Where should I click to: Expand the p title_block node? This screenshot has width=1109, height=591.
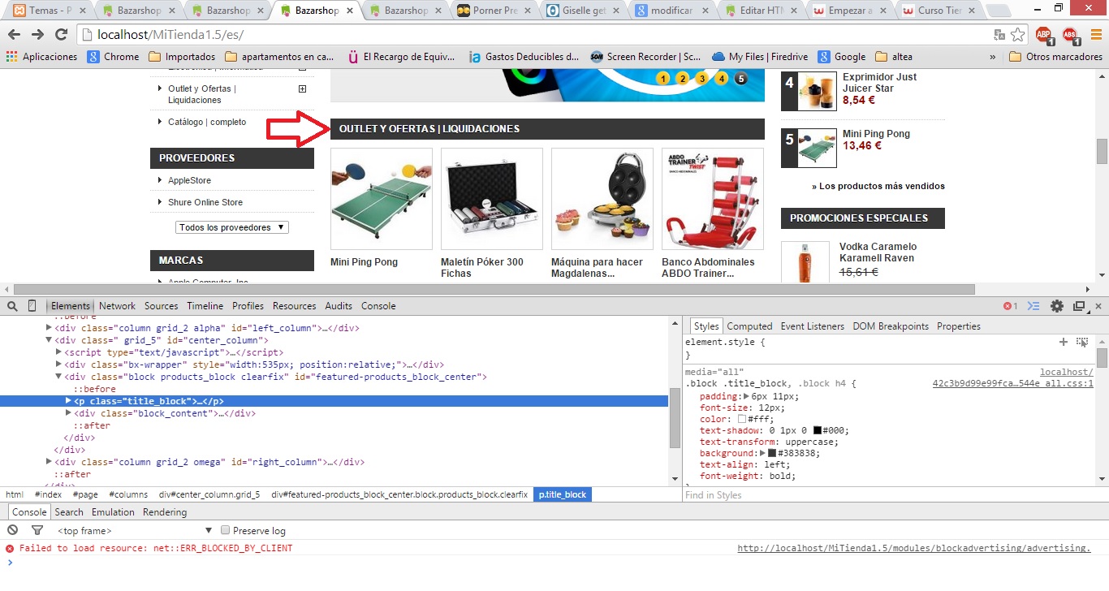(69, 401)
